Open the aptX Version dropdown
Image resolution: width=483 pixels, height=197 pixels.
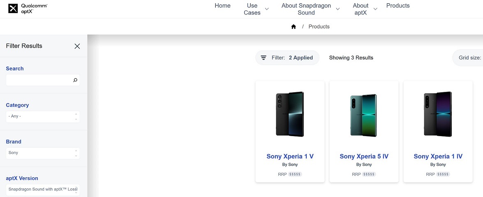(x=43, y=190)
